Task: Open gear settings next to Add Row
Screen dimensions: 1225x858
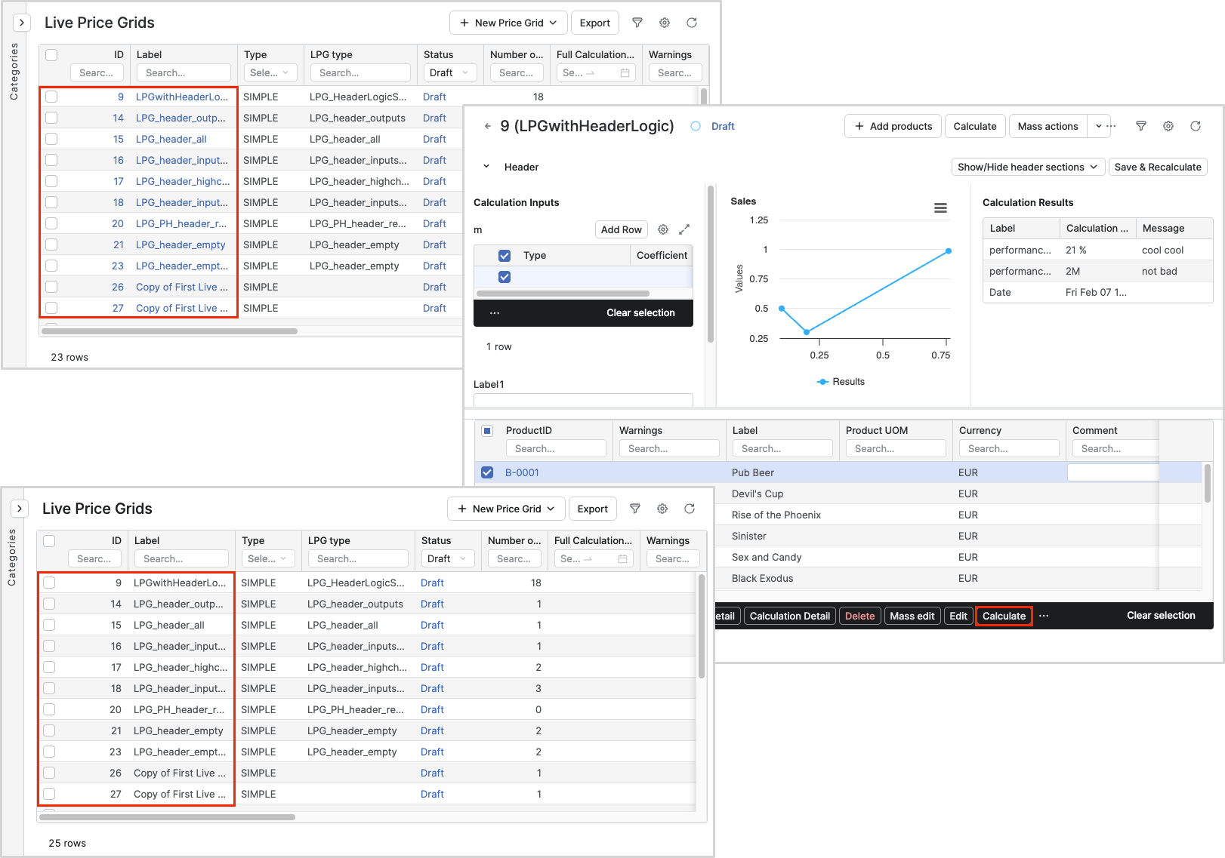Action: (663, 229)
